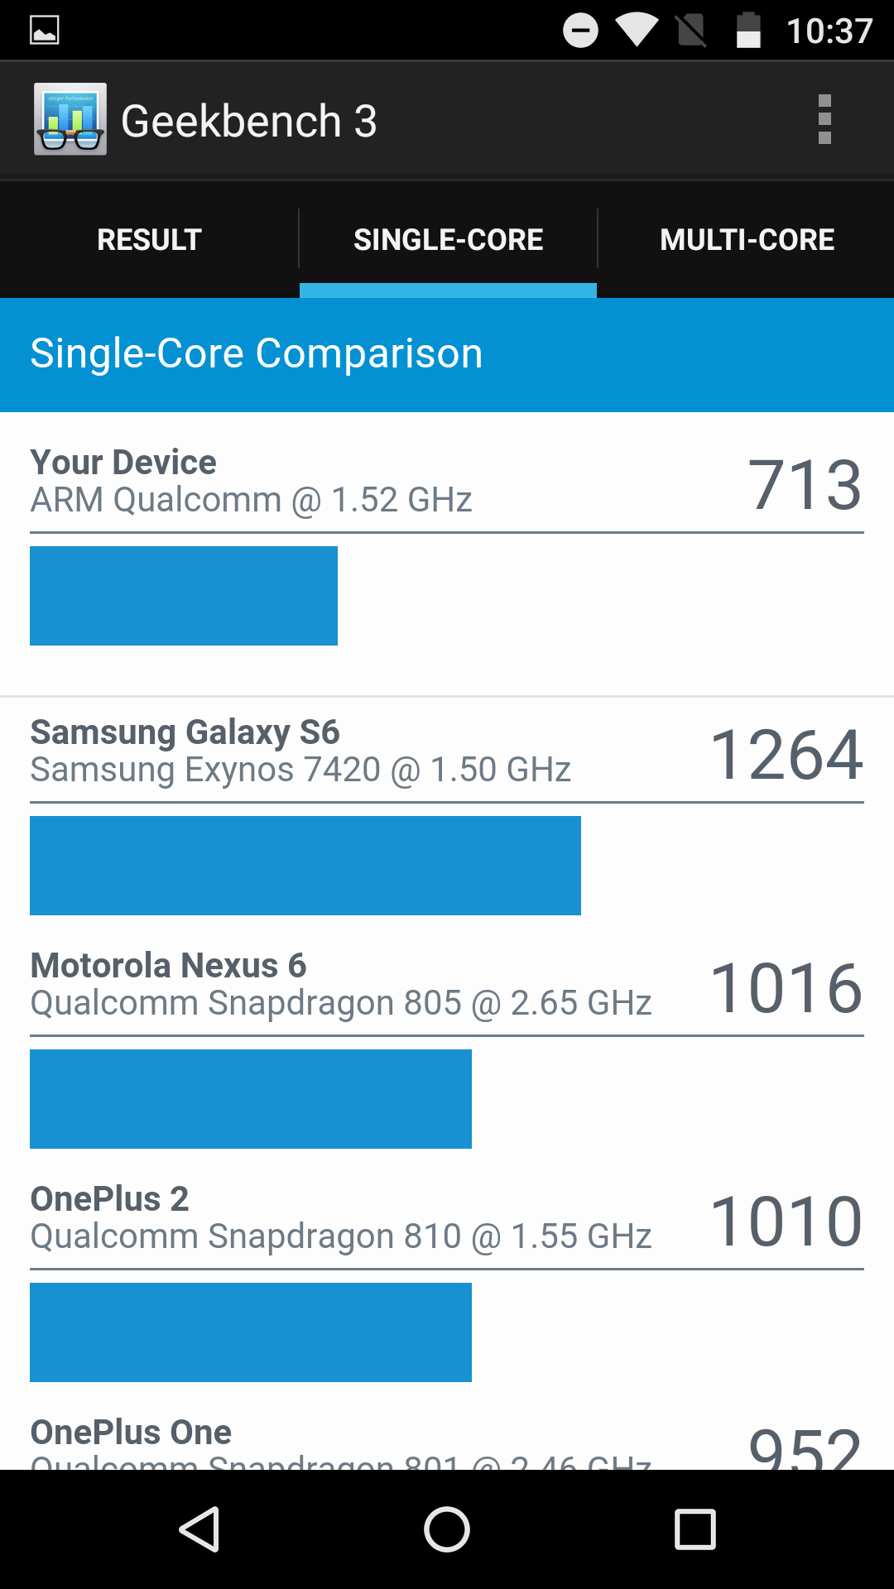The image size is (894, 1589).
Task: Tap the Wi-Fi signal status icon
Action: click(x=636, y=31)
